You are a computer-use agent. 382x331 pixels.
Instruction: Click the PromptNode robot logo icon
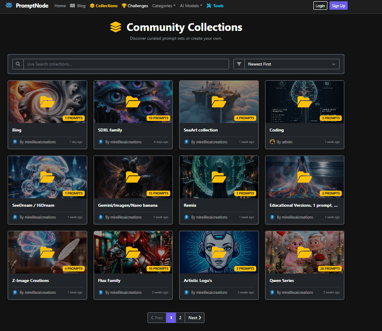click(8, 5)
